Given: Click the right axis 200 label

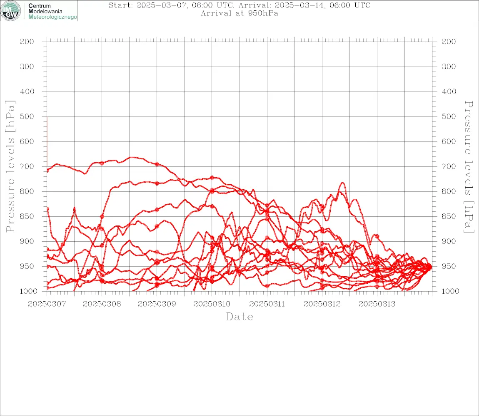Looking at the screenshot, I should click(449, 42).
